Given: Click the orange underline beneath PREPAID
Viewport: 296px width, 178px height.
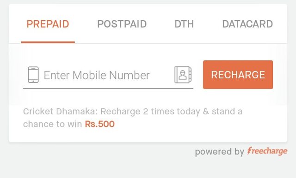Looking at the screenshot, I should tap(48, 42).
